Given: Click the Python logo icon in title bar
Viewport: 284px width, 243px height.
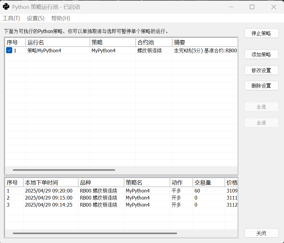Looking at the screenshot, I should (x=6, y=7).
